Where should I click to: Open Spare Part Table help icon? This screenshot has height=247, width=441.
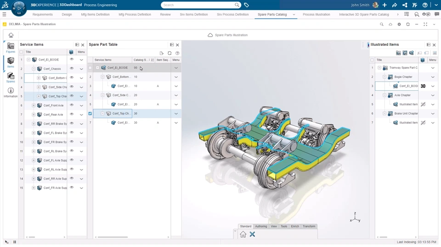177,53
